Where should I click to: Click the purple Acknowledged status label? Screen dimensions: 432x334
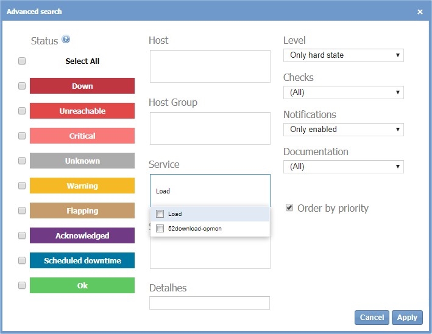[x=82, y=235]
